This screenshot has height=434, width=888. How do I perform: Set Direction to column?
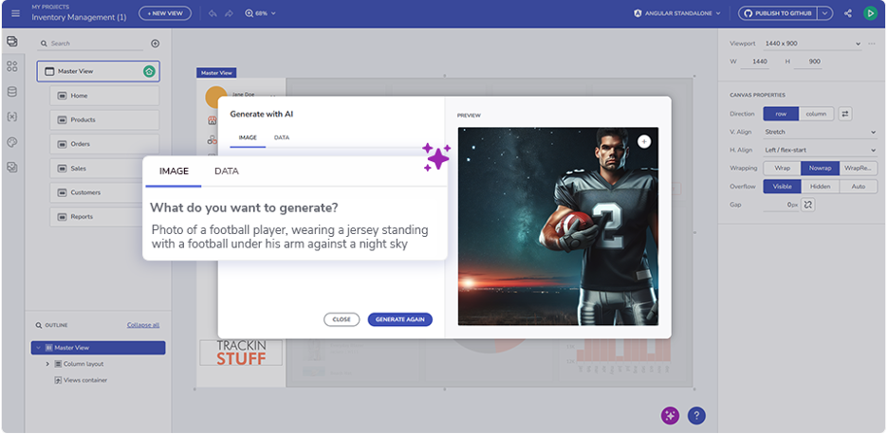pos(815,114)
